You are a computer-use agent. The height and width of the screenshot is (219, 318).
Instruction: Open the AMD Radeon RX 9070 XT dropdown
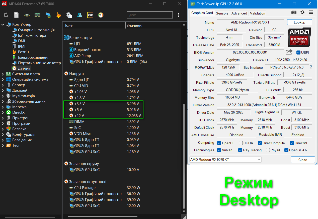click(x=225, y=159)
